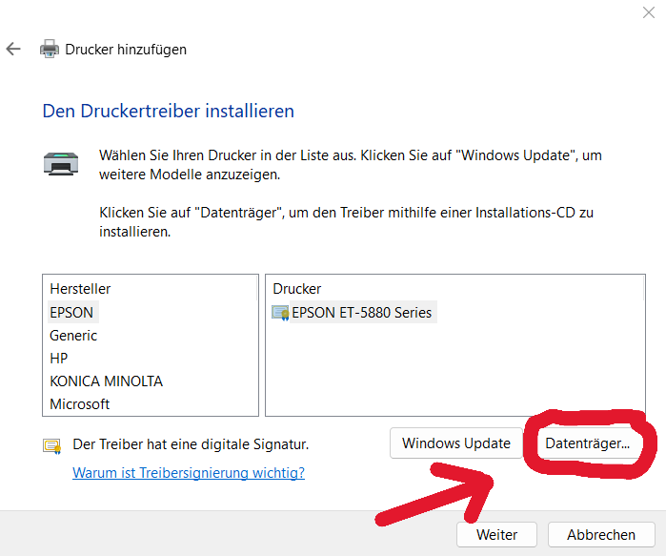
Task: Click the large printer illustration icon
Action: [63, 163]
